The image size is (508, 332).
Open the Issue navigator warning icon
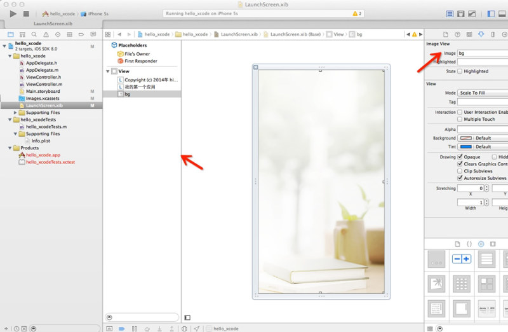point(46,34)
